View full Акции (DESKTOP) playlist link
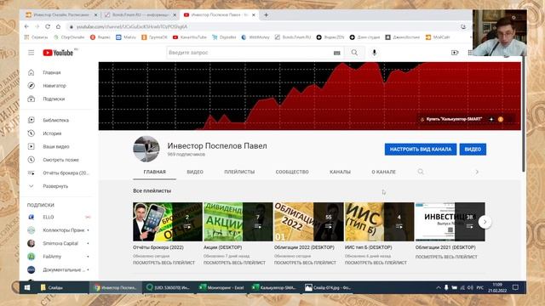 pyautogui.click(x=234, y=263)
